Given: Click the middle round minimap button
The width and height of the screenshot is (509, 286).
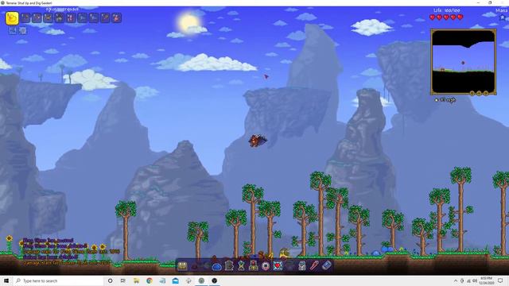Looking at the screenshot, I should 479,94.
